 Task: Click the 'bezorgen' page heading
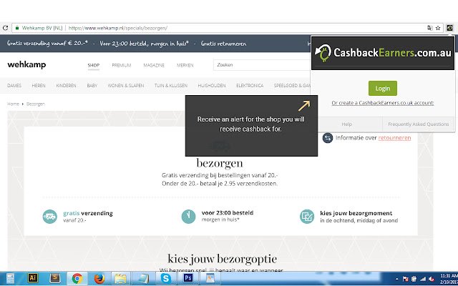(220, 163)
